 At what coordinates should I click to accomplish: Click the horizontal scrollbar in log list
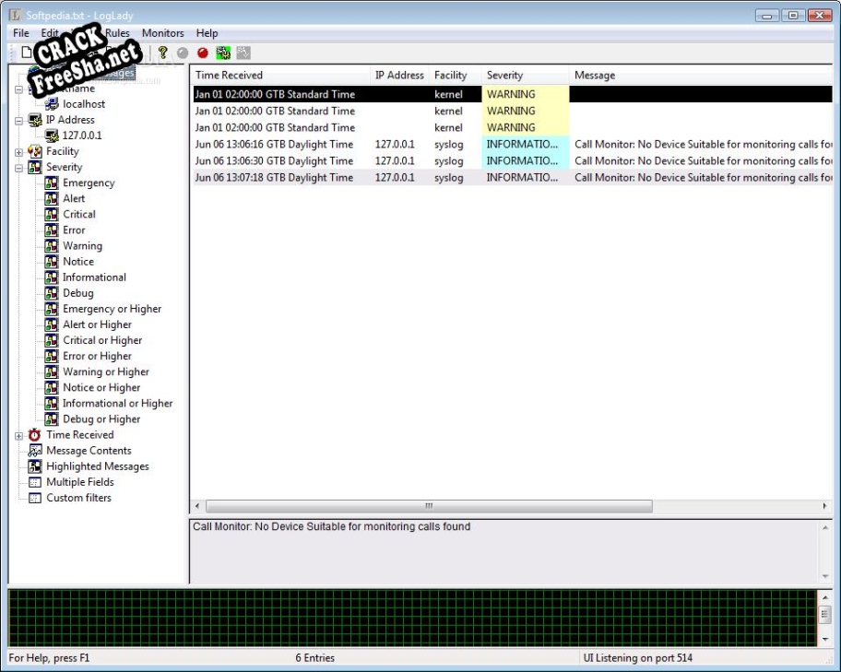point(429,506)
